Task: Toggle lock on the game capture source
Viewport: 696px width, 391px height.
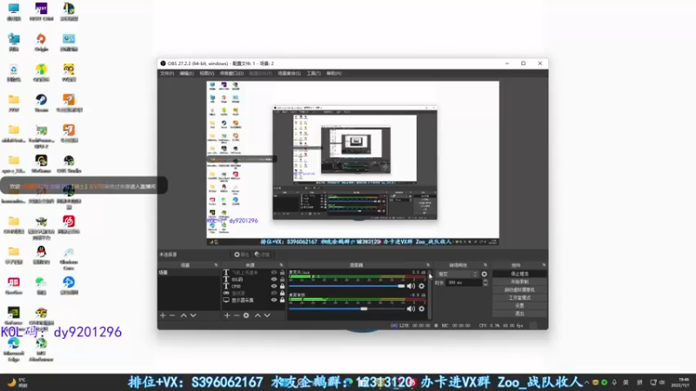Action: [282, 293]
